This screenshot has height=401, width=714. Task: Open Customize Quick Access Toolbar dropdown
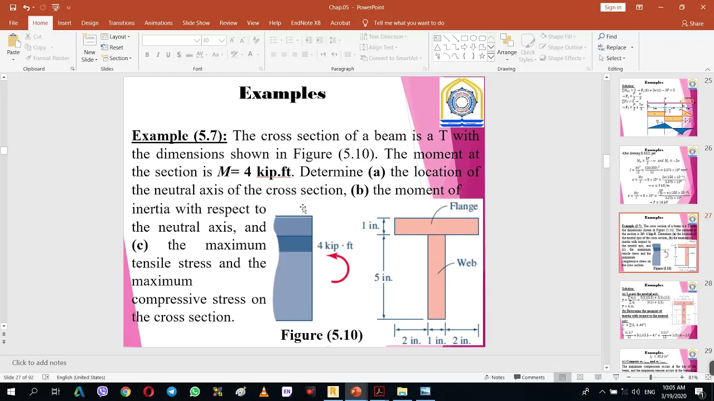tap(69, 7)
